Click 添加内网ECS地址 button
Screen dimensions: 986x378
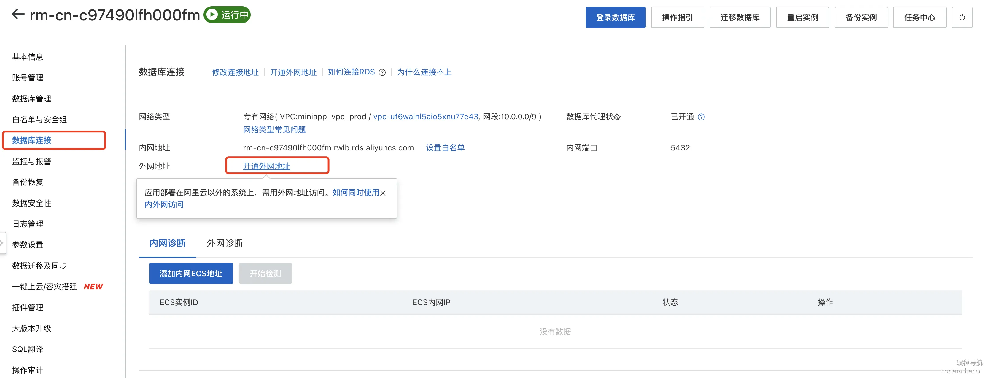(191, 273)
